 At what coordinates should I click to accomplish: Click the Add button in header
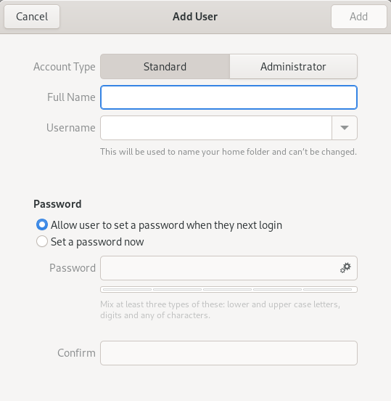(x=359, y=17)
